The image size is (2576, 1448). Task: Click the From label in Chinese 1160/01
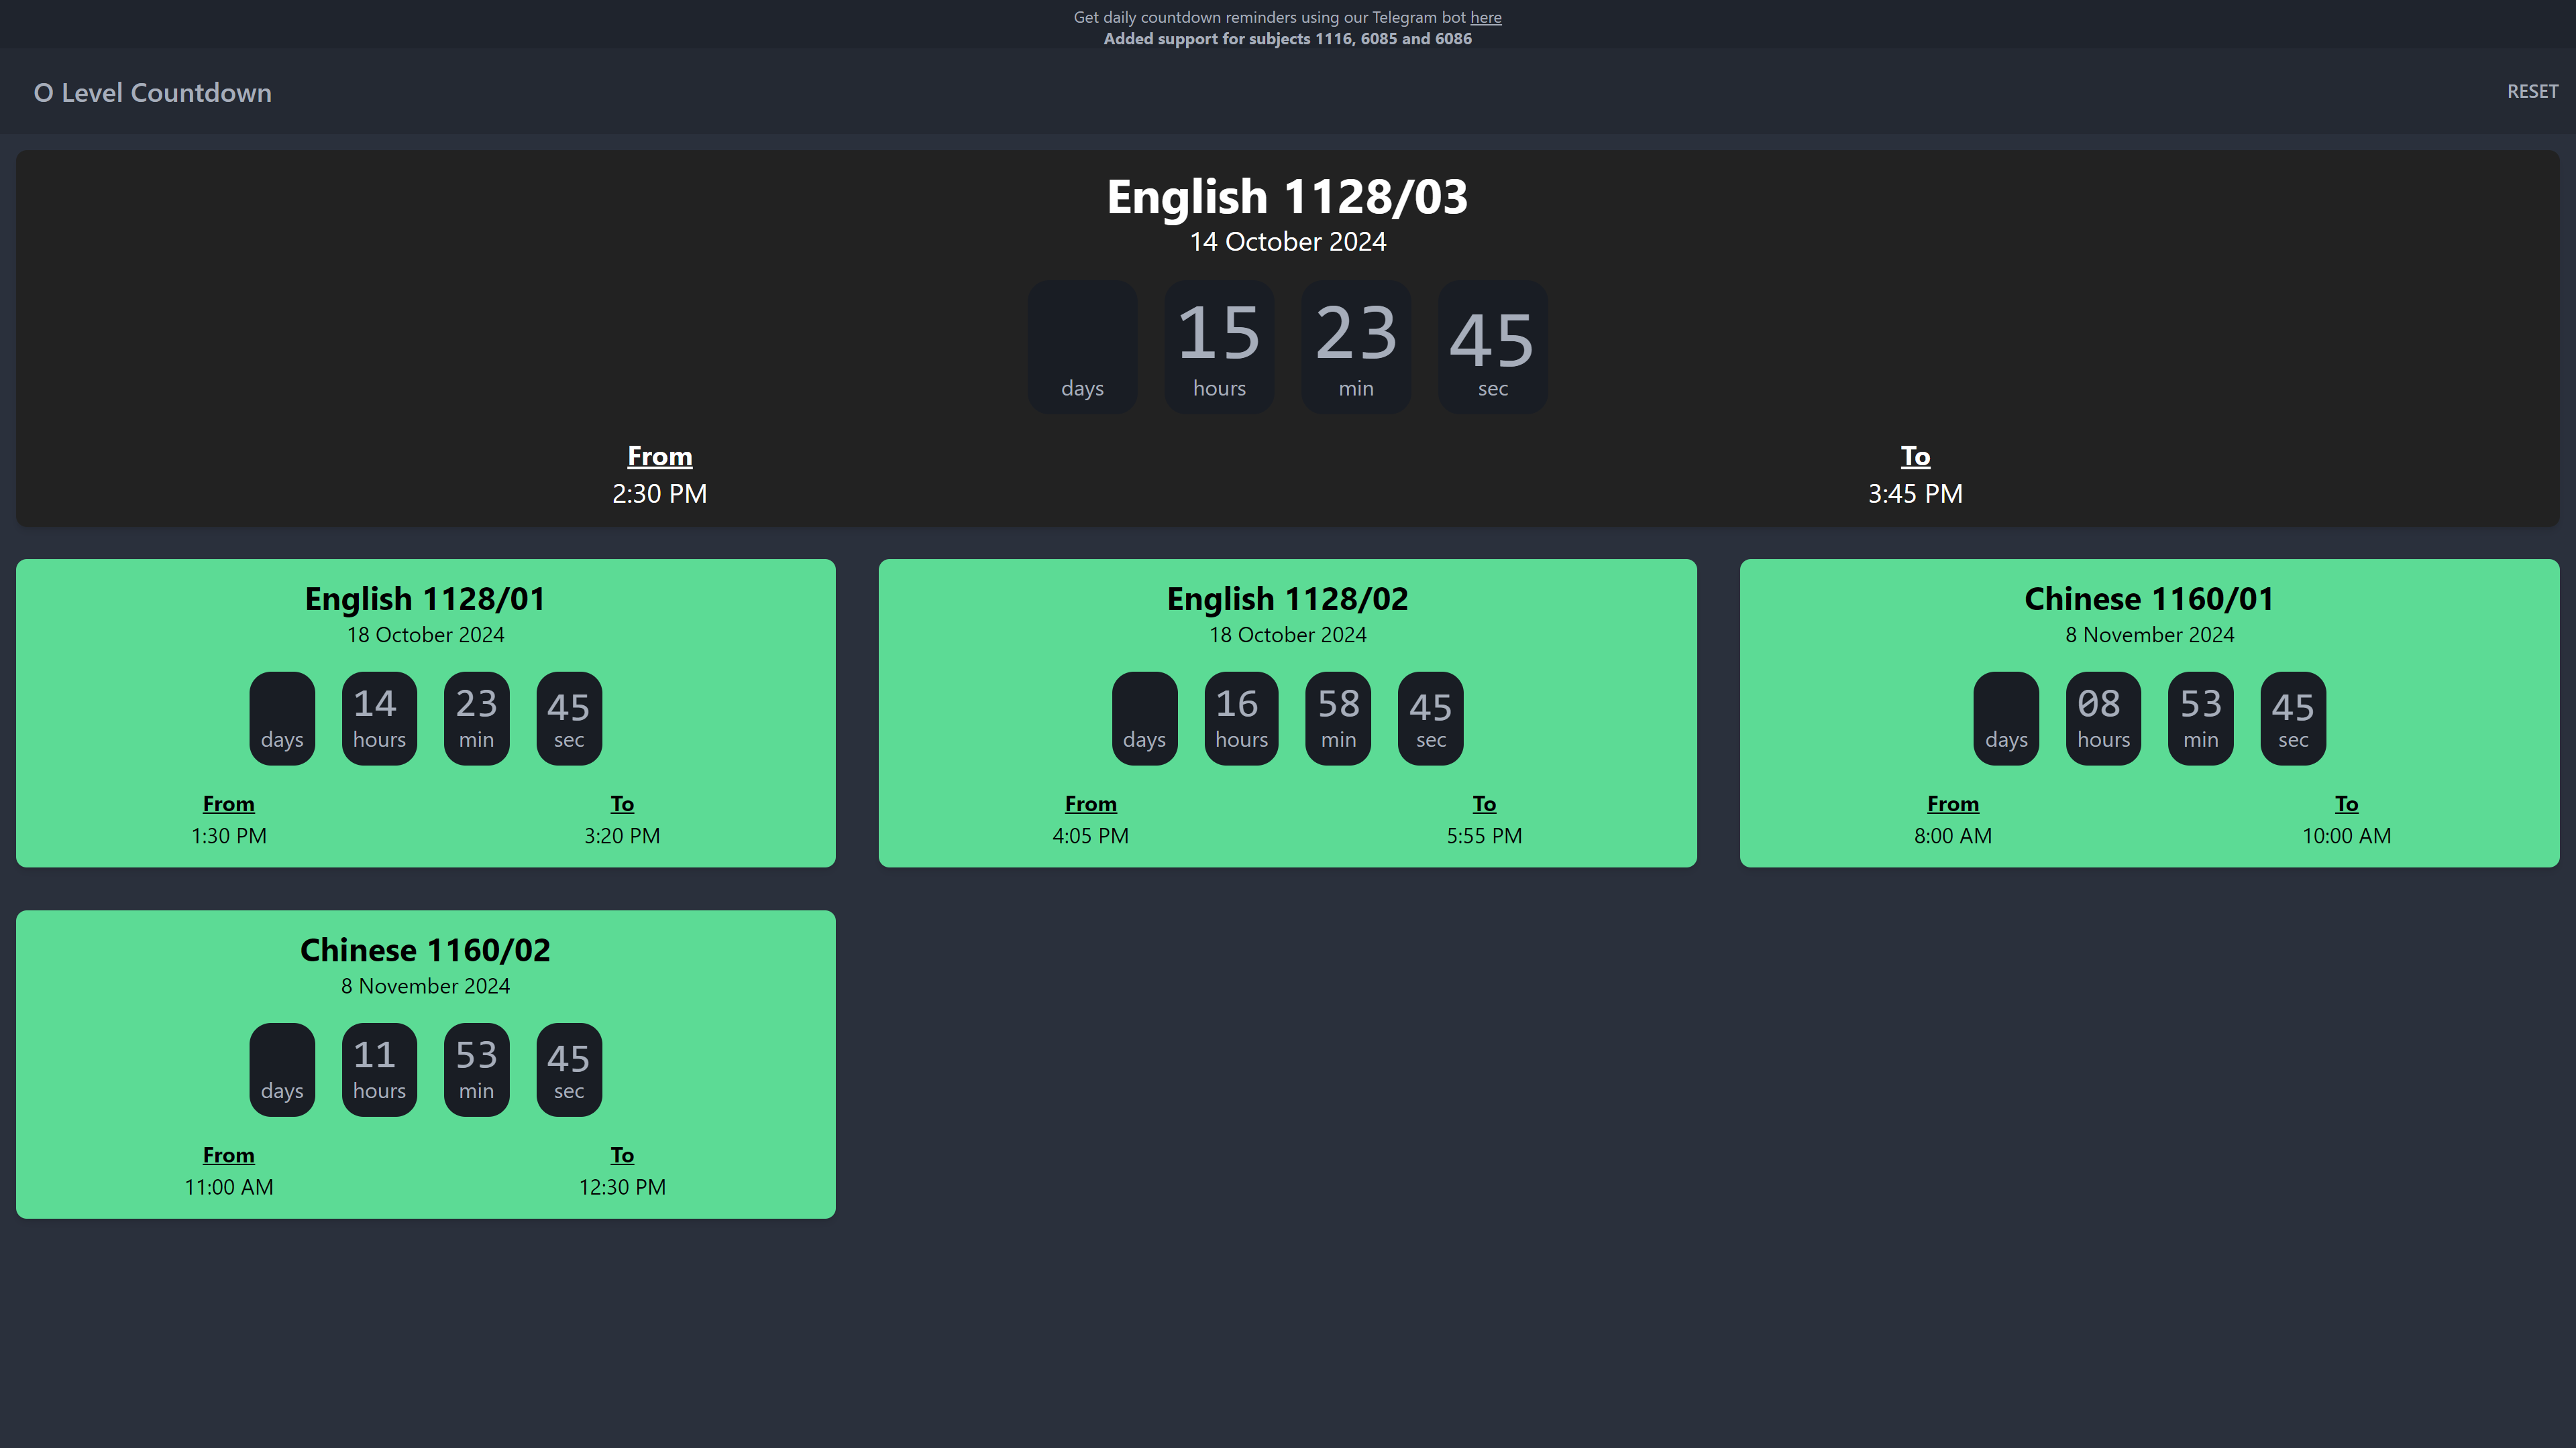pyautogui.click(x=1952, y=804)
